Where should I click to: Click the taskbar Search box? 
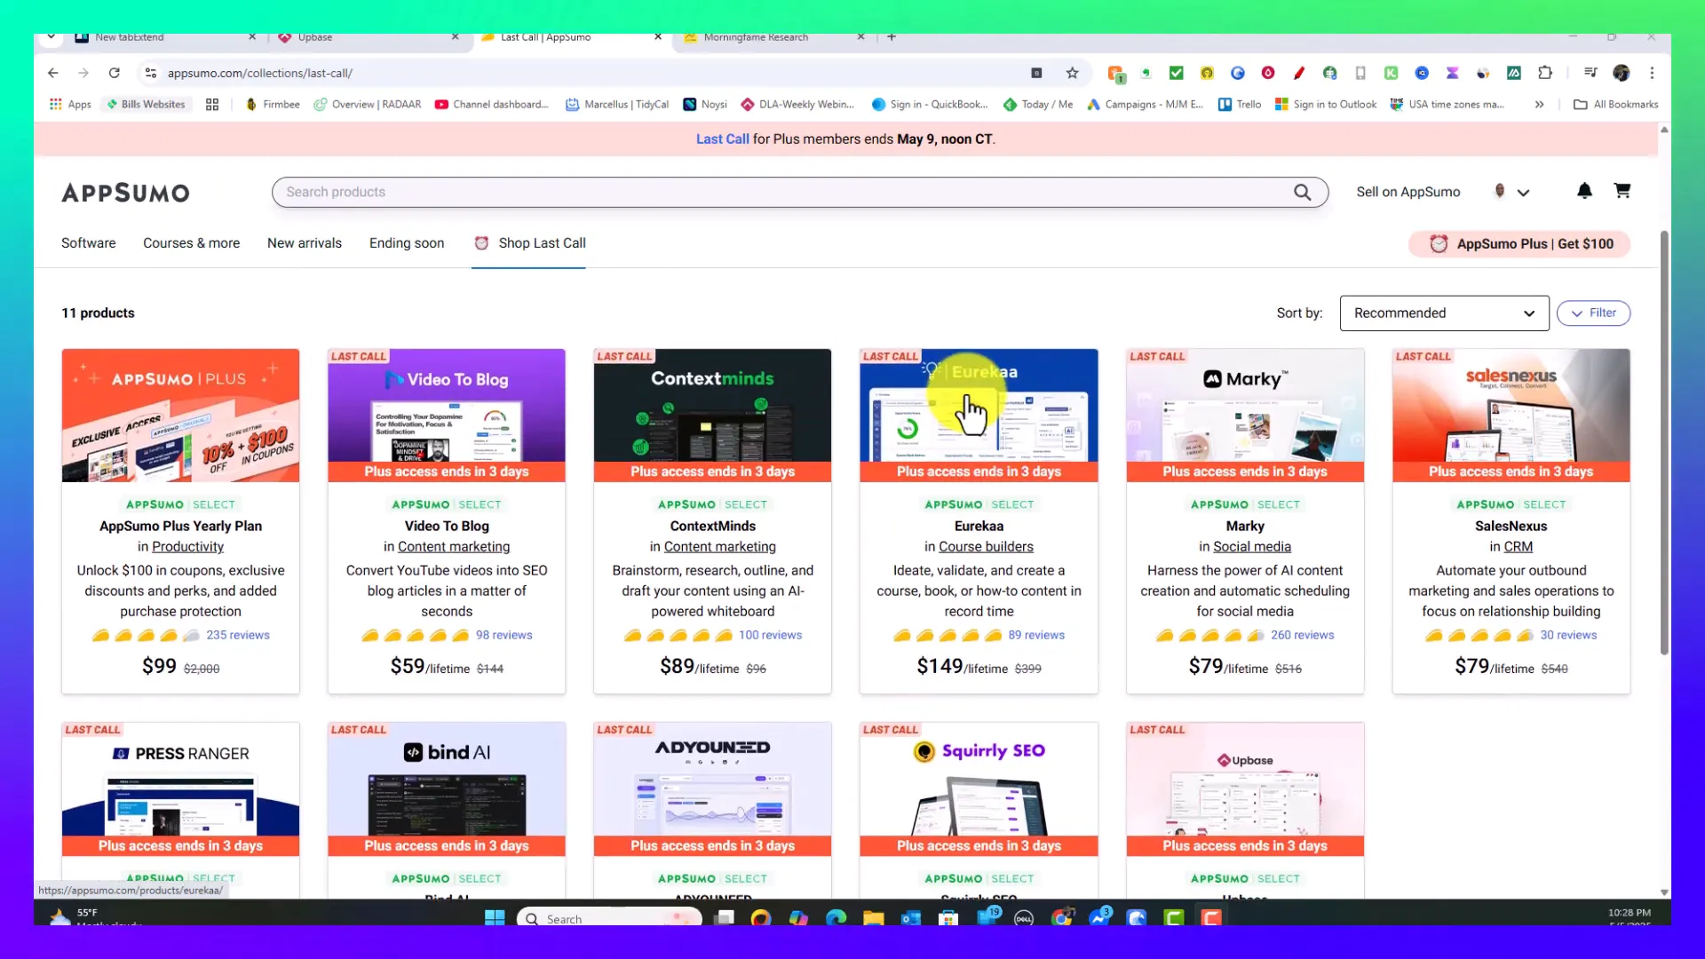pos(609,918)
